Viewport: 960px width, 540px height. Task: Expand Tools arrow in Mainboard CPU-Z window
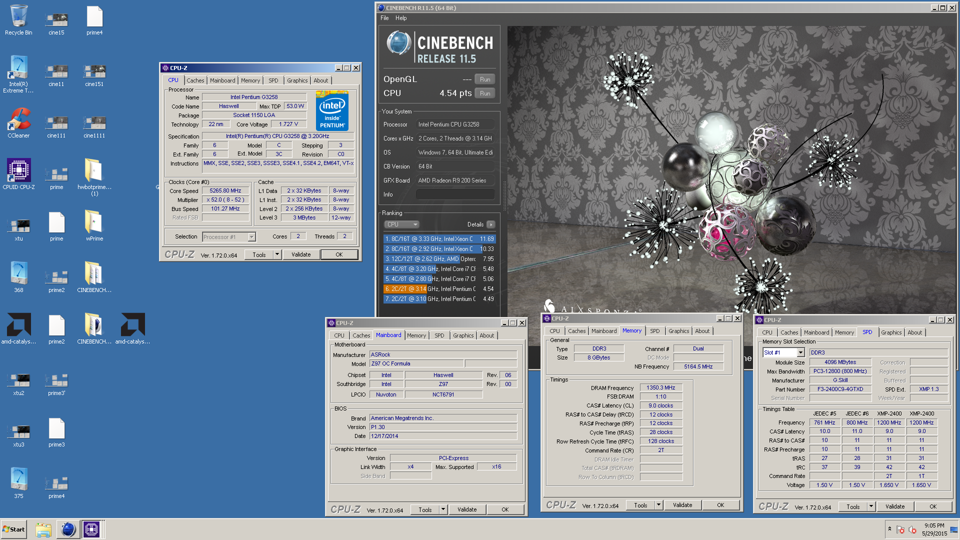click(x=443, y=509)
